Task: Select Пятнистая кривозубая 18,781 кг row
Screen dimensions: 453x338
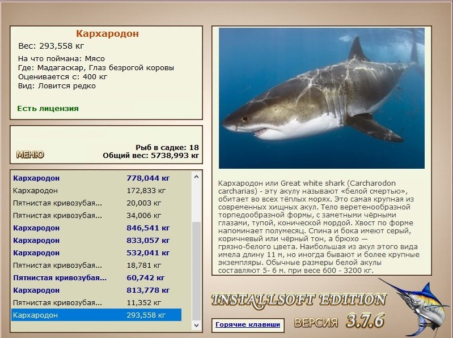Action: [x=96, y=266]
